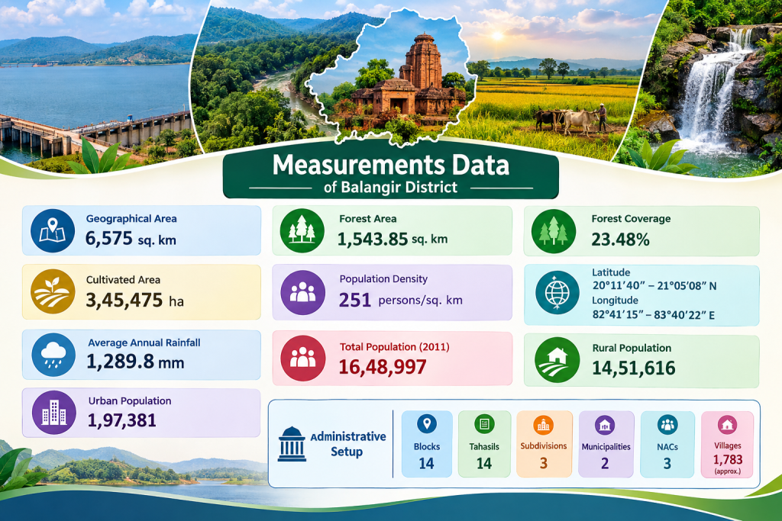The width and height of the screenshot is (782, 521).
Task: Click the rain cloud icon for Average Annual Rainfall
Action: [53, 355]
